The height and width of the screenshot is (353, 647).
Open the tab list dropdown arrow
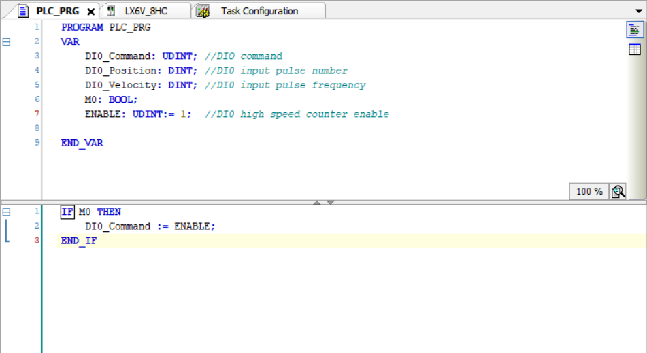pos(639,11)
